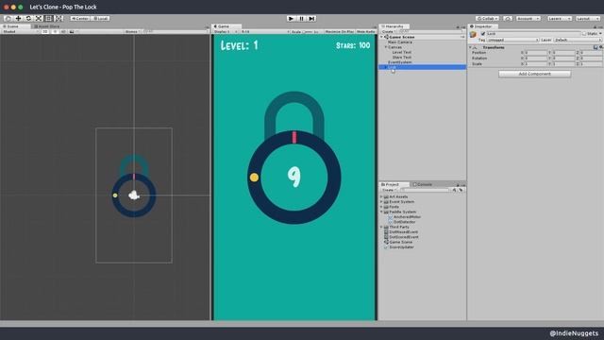Click the Scale Y field
Screen dimensions: 604x340
coord(563,64)
